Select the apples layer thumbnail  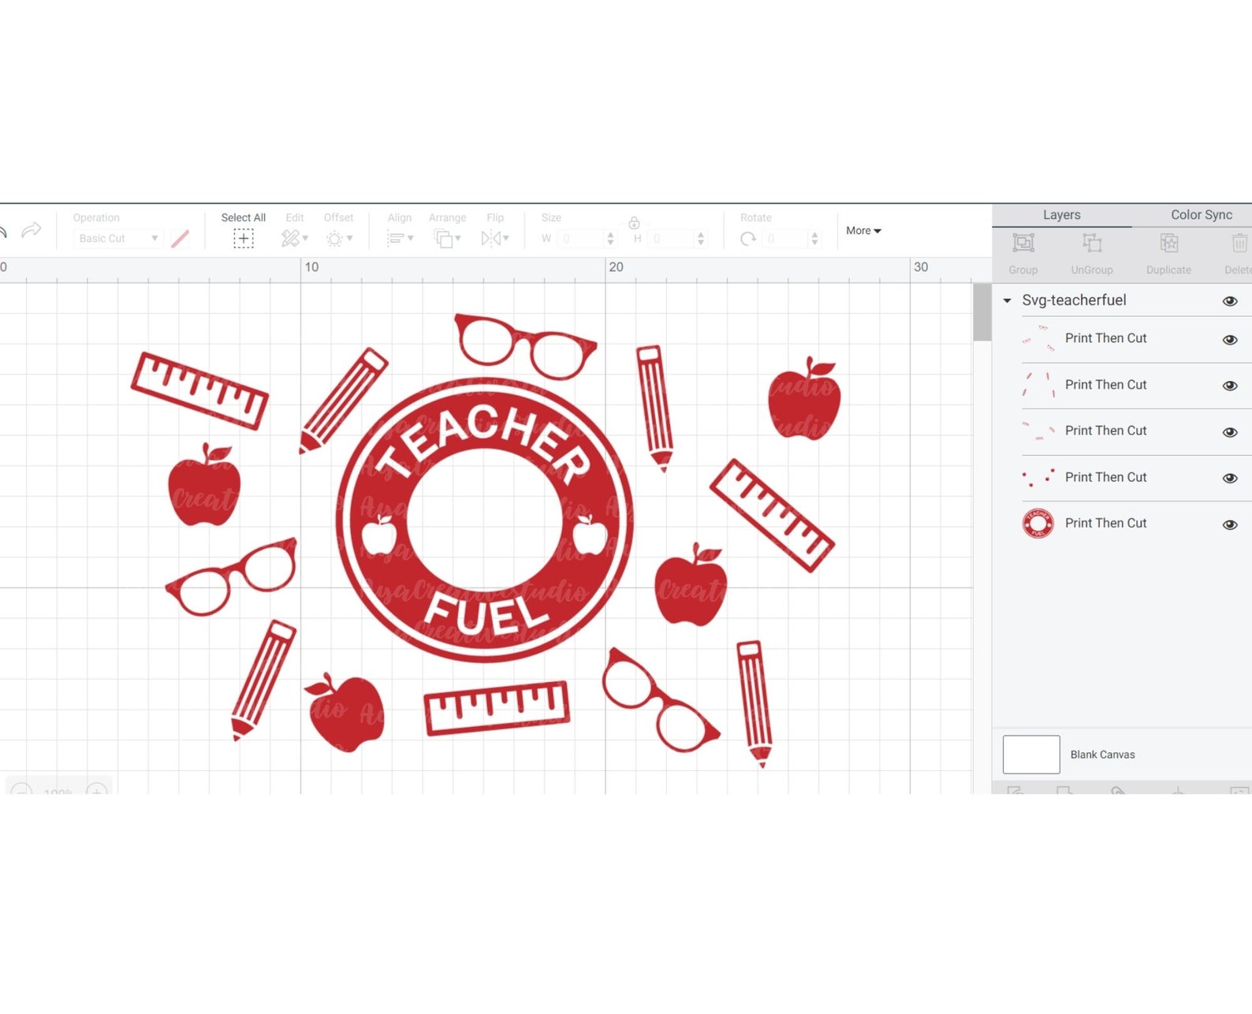pyautogui.click(x=1039, y=477)
